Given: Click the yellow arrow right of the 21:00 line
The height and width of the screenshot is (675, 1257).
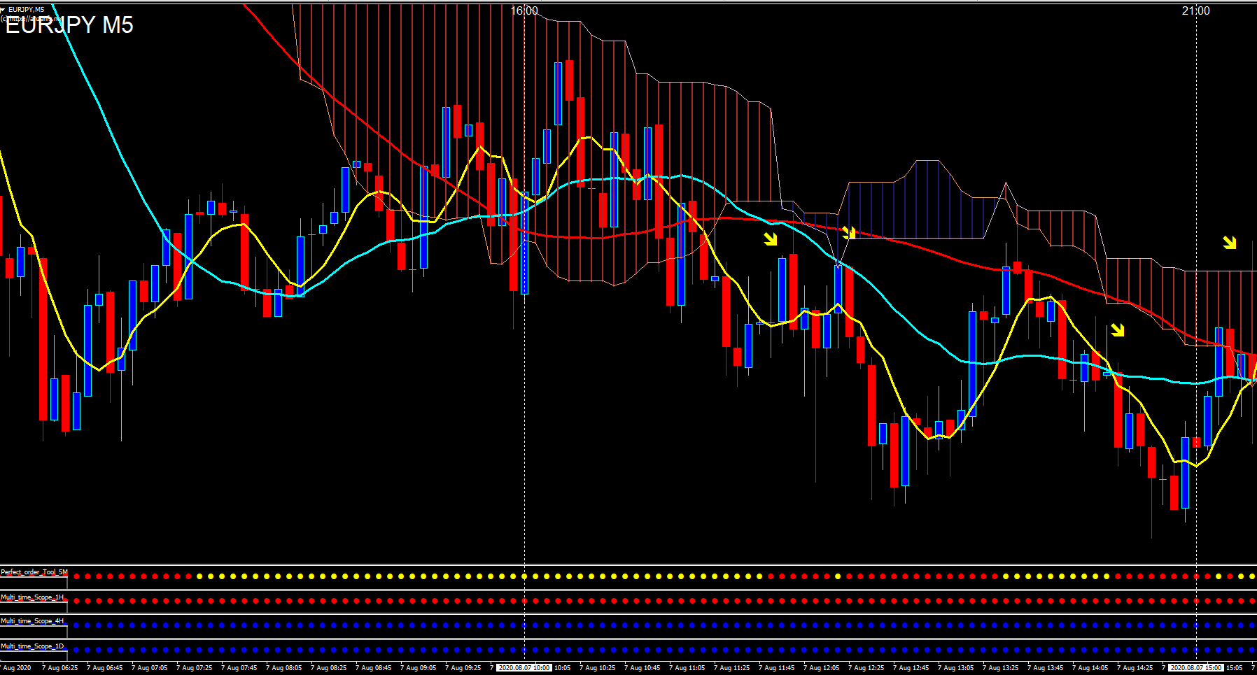Looking at the screenshot, I should pyautogui.click(x=1230, y=242).
